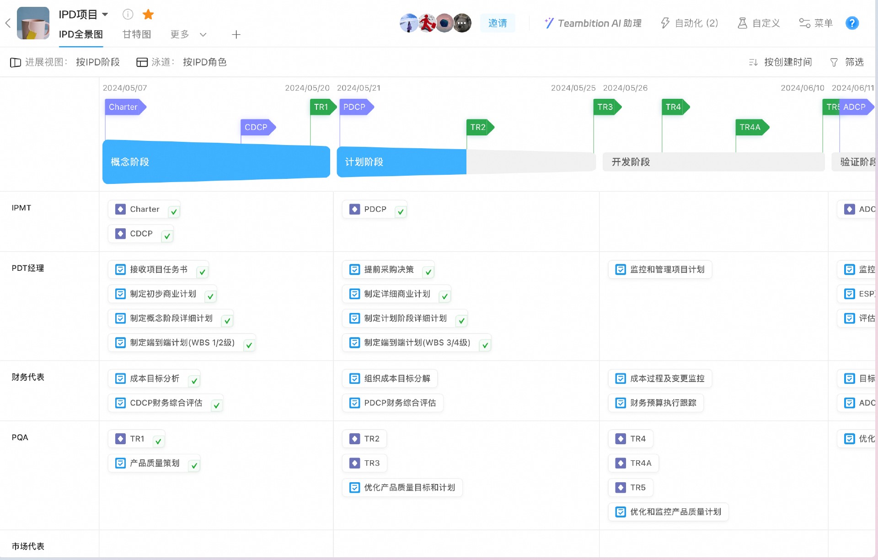This screenshot has width=878, height=560.
Task: Toggle the Charter card completion checkbox
Action: point(174,211)
